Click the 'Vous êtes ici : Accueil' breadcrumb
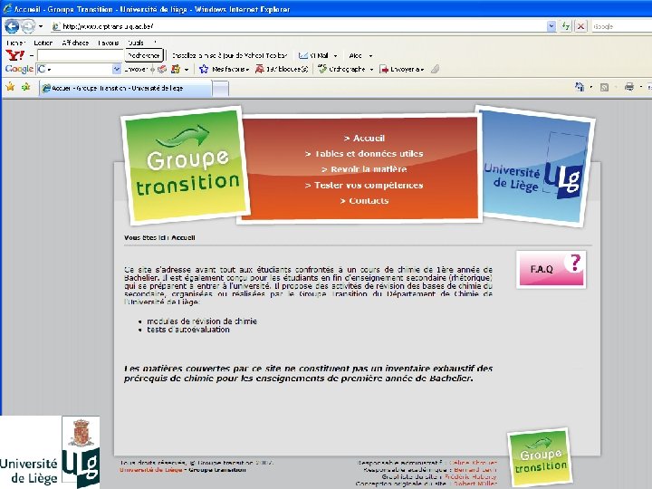652x489 pixels. [x=159, y=238]
